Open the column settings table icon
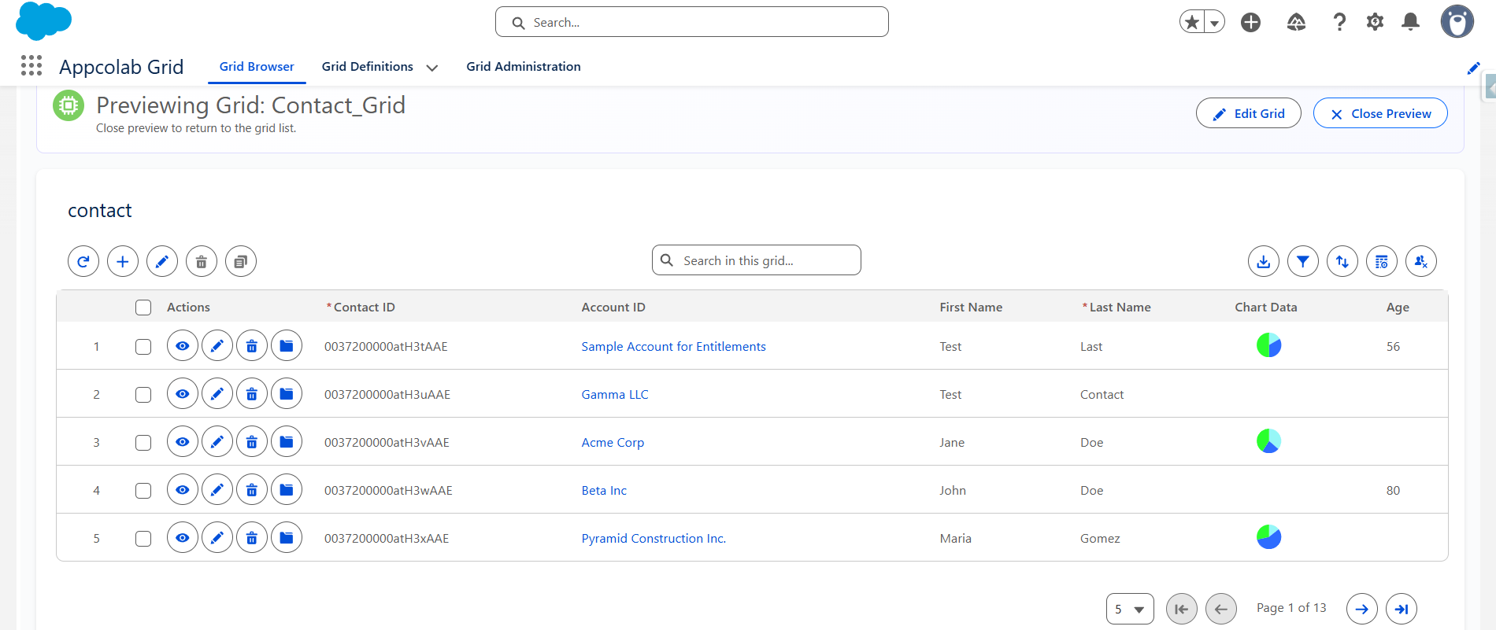1496x630 pixels. [x=1382, y=261]
